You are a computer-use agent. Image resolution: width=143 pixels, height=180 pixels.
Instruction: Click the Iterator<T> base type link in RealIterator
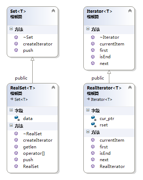click(x=101, y=99)
